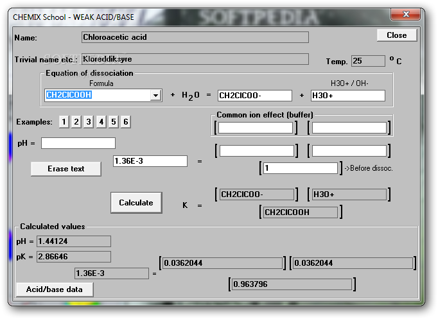
Task: Click the Name field showing Chloroacetic acid
Action: click(x=195, y=37)
